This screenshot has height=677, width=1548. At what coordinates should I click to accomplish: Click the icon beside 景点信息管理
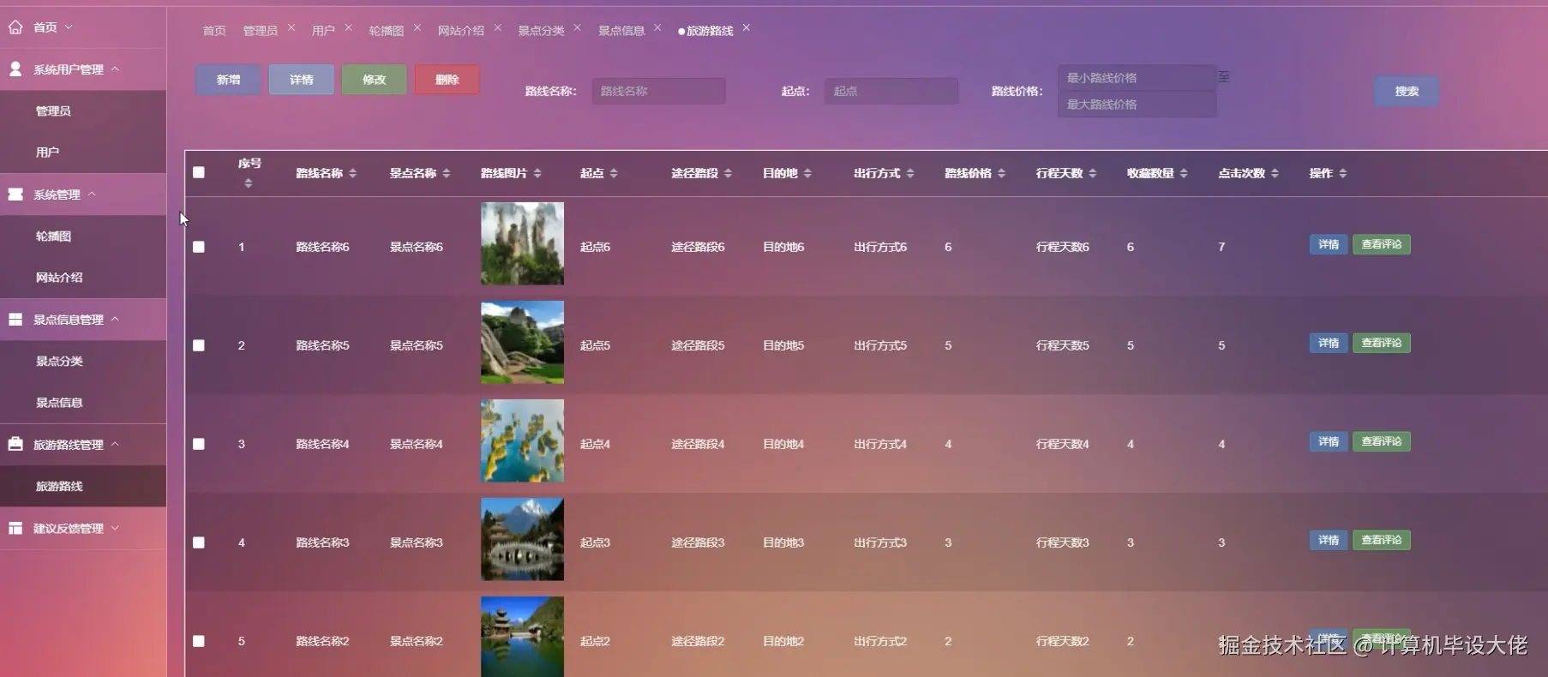tap(15, 320)
